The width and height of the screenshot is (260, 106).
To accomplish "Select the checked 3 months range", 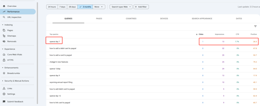I will (x=85, y=7).
